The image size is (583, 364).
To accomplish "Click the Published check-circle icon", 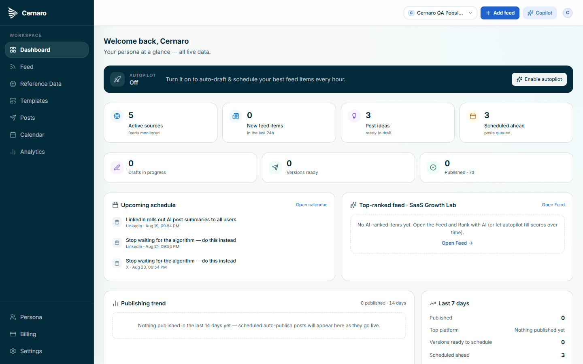I will 433,167.
